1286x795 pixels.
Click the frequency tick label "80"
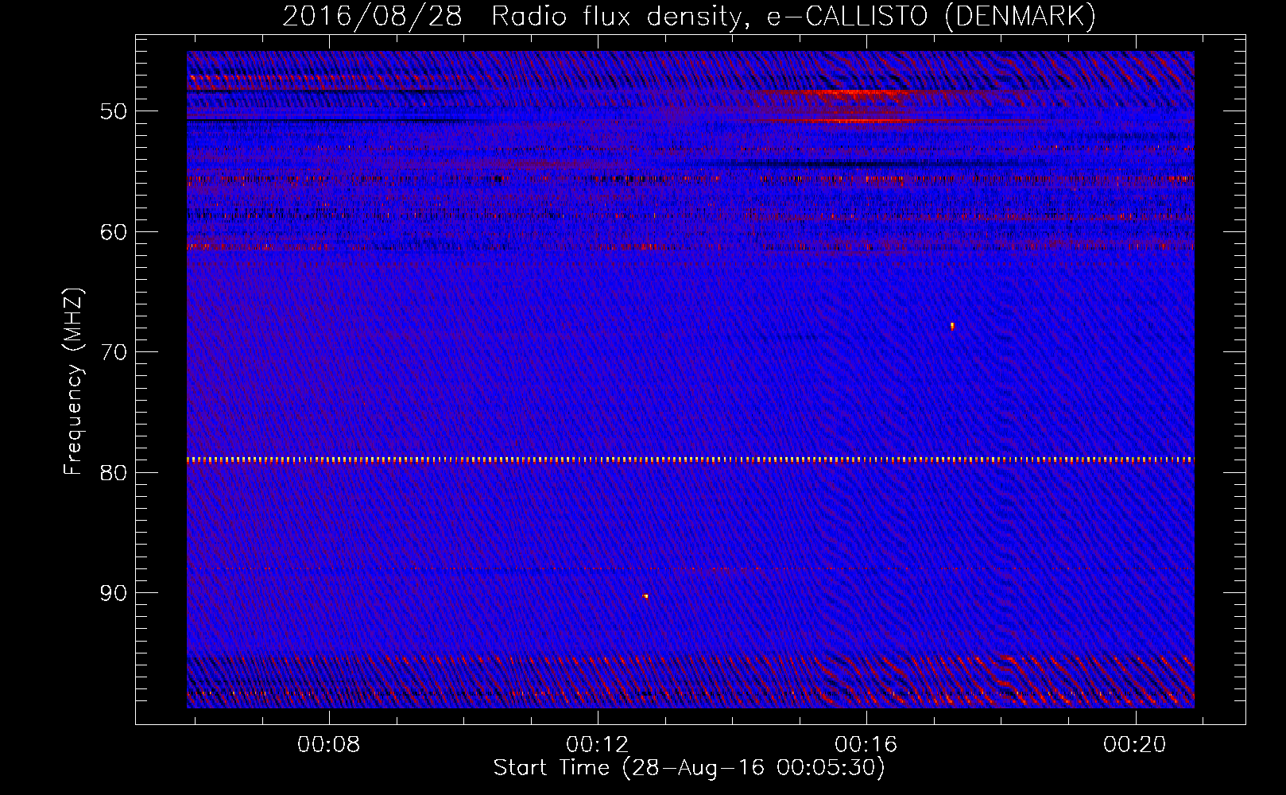(x=114, y=472)
